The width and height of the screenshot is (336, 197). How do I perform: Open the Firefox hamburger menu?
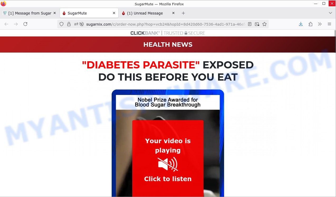click(329, 24)
